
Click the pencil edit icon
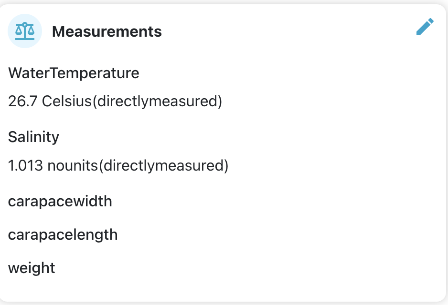point(425,27)
